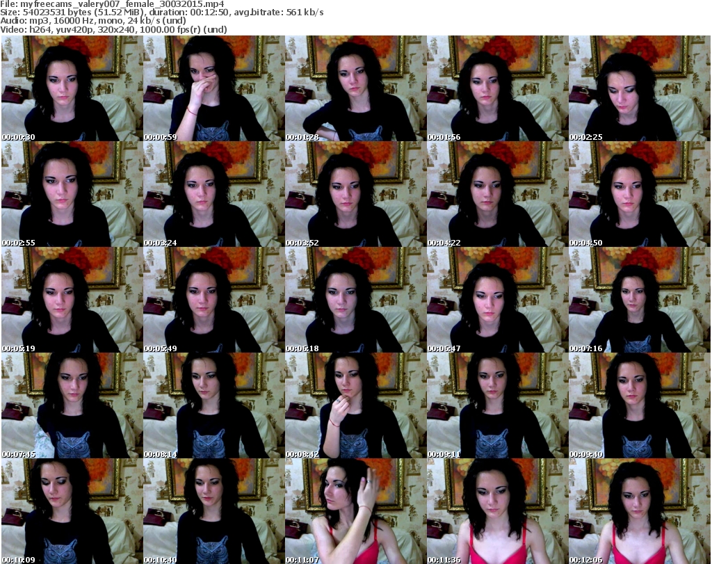Viewport: 712px width, 564px height.
Task: Select the thumbnail stamped 00:10:40
Action: (x=214, y=511)
